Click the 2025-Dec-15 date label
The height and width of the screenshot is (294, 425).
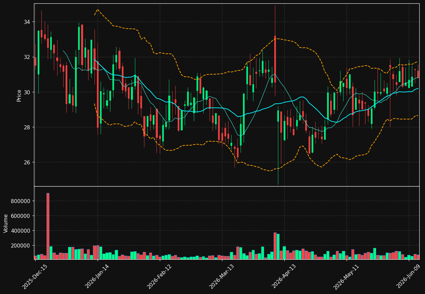35,276
